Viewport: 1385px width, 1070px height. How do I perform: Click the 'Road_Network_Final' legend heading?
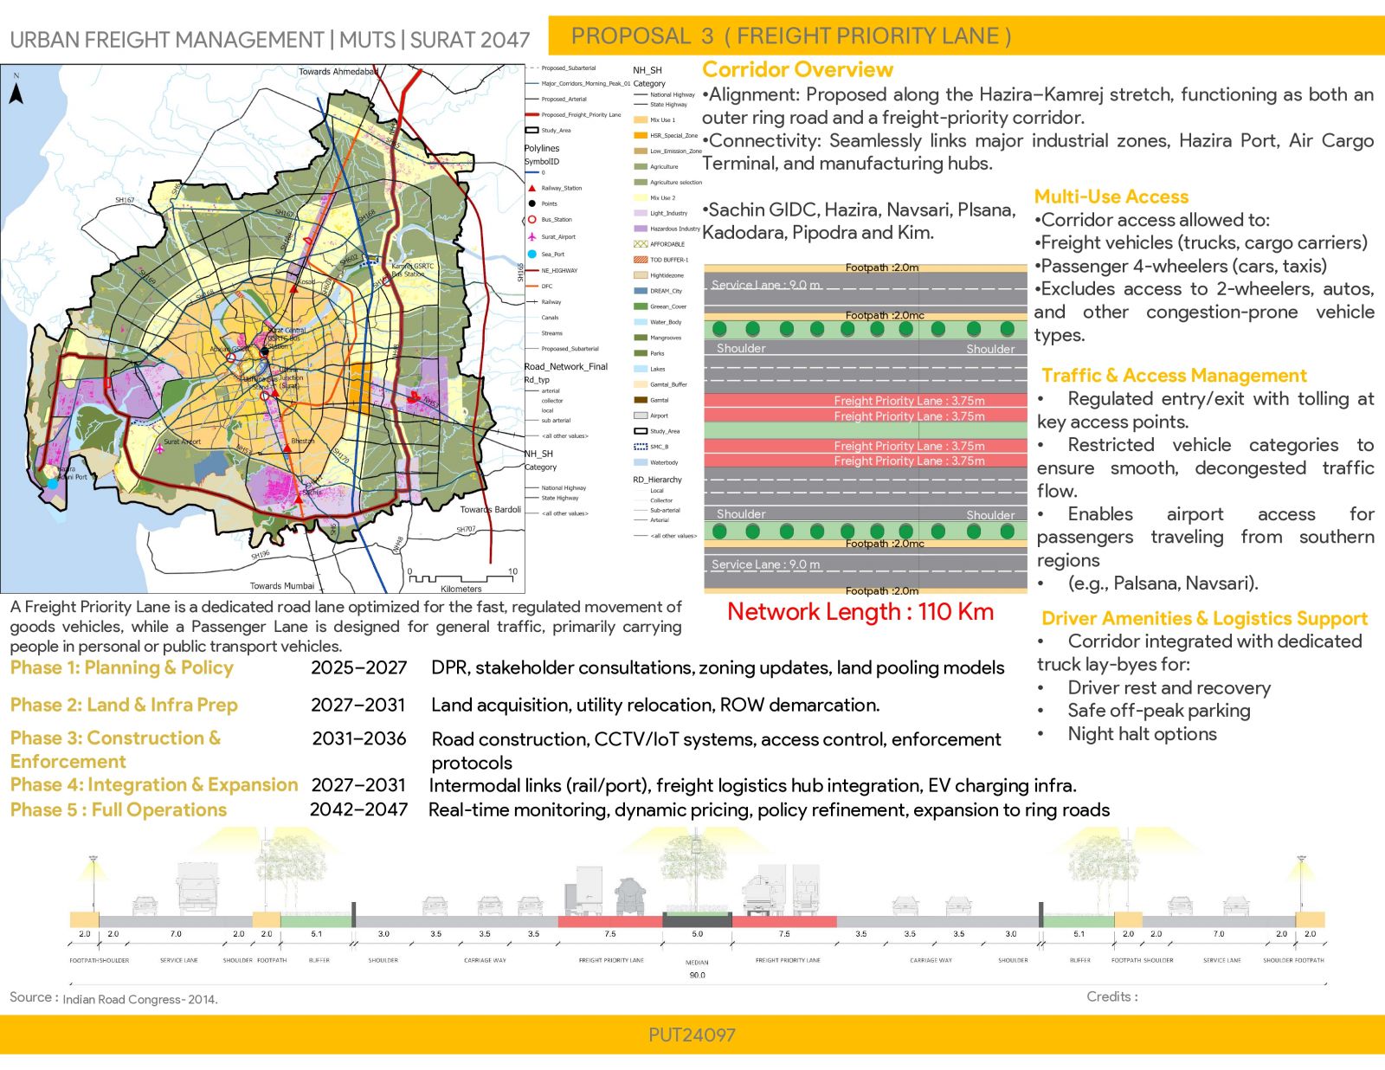[x=566, y=366]
